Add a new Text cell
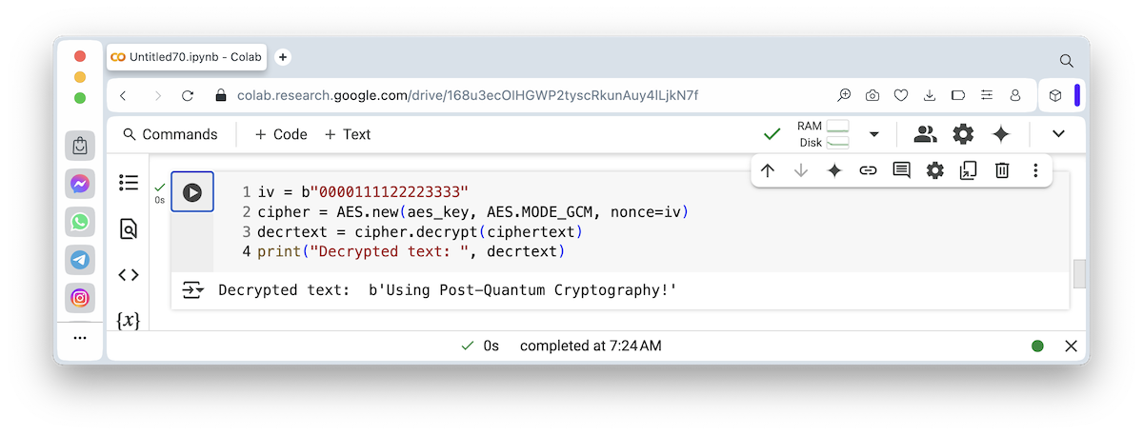Screen dimensions: 1143x435 [348, 134]
